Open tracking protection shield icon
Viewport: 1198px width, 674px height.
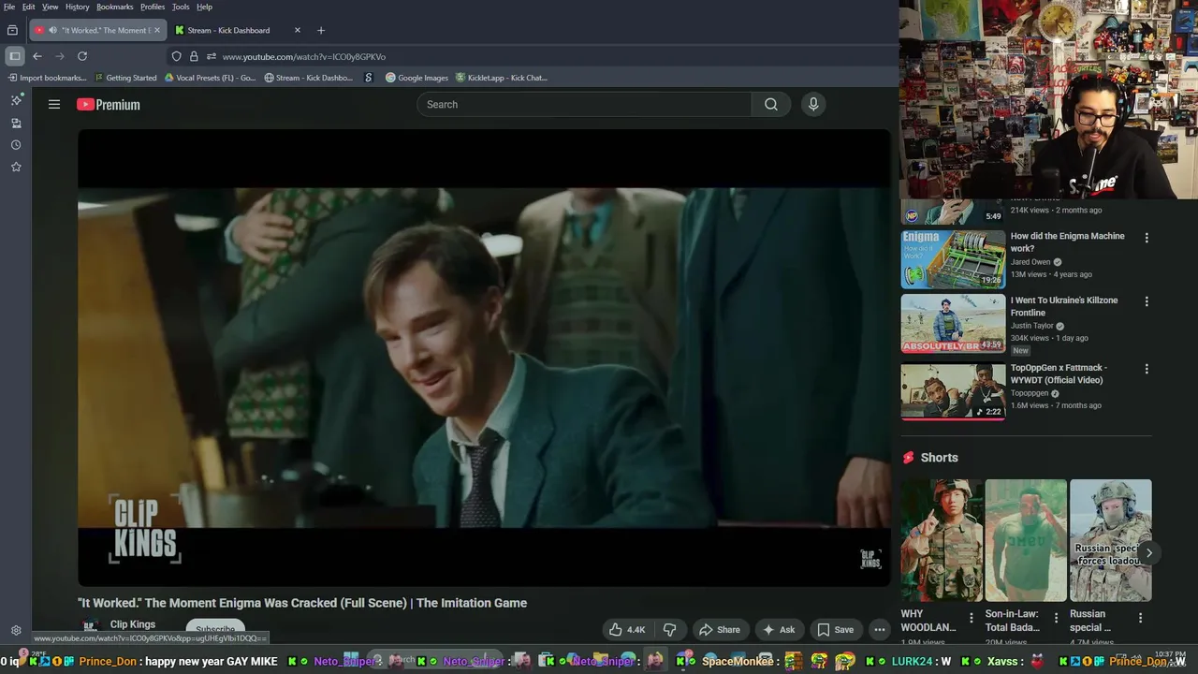(x=176, y=56)
